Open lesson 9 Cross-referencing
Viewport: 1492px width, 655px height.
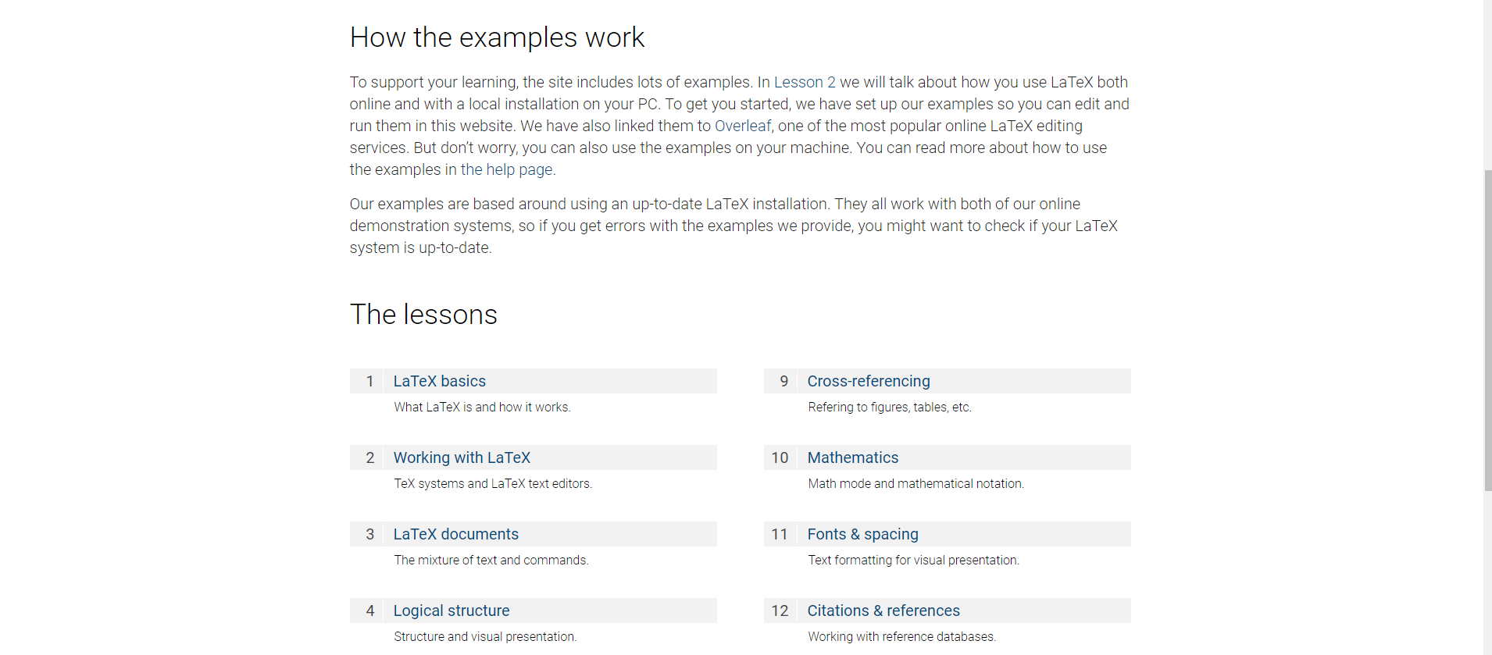tap(869, 381)
